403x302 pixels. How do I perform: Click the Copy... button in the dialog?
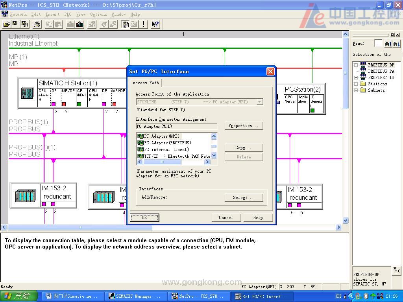[244, 147]
